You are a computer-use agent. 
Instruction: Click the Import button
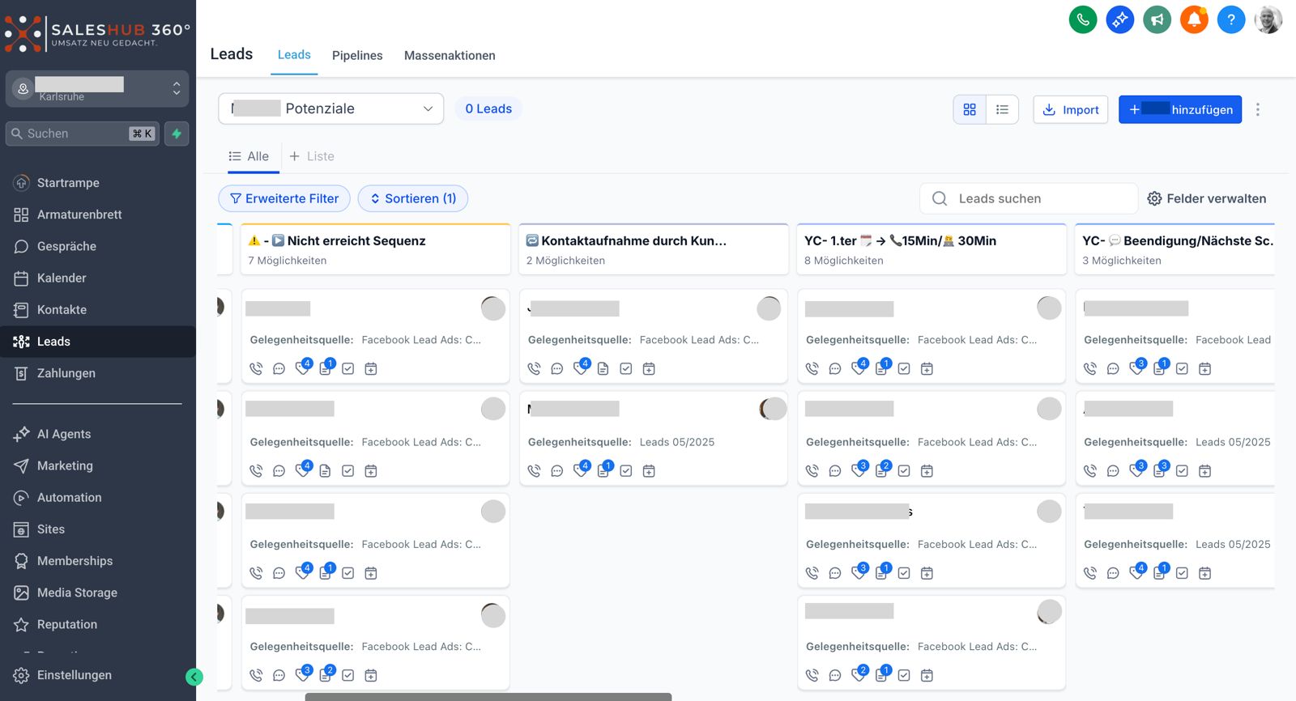[x=1070, y=109]
